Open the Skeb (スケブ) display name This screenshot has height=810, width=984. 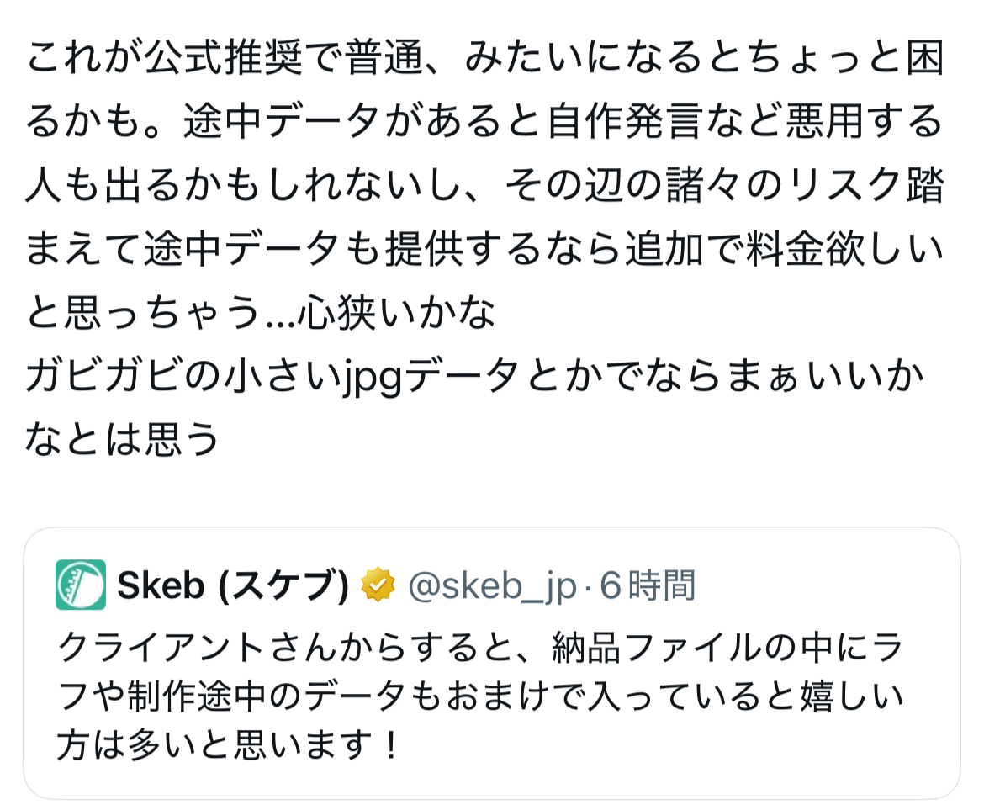[232, 585]
